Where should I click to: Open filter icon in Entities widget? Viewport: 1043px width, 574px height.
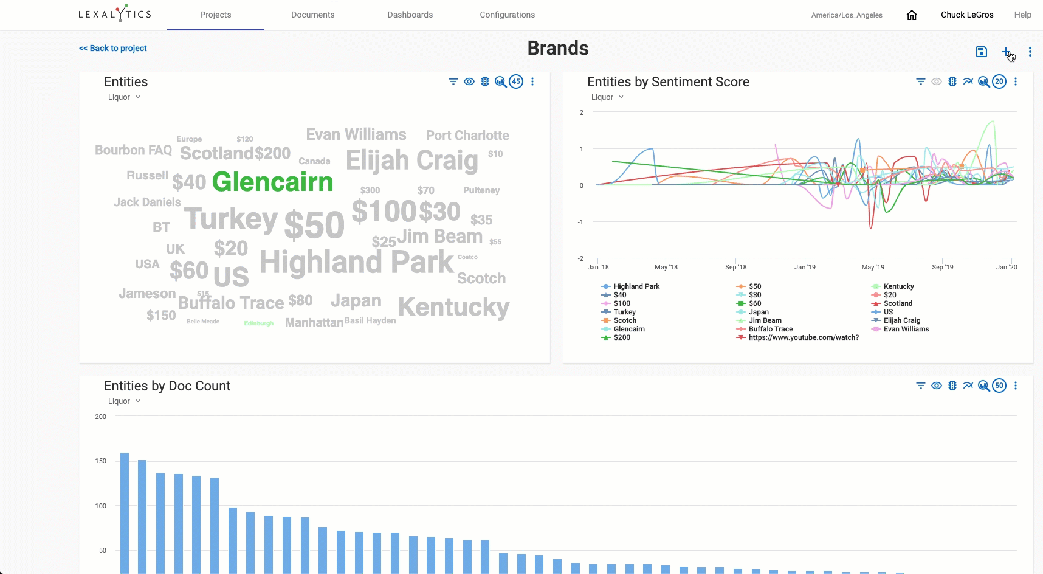click(x=453, y=81)
